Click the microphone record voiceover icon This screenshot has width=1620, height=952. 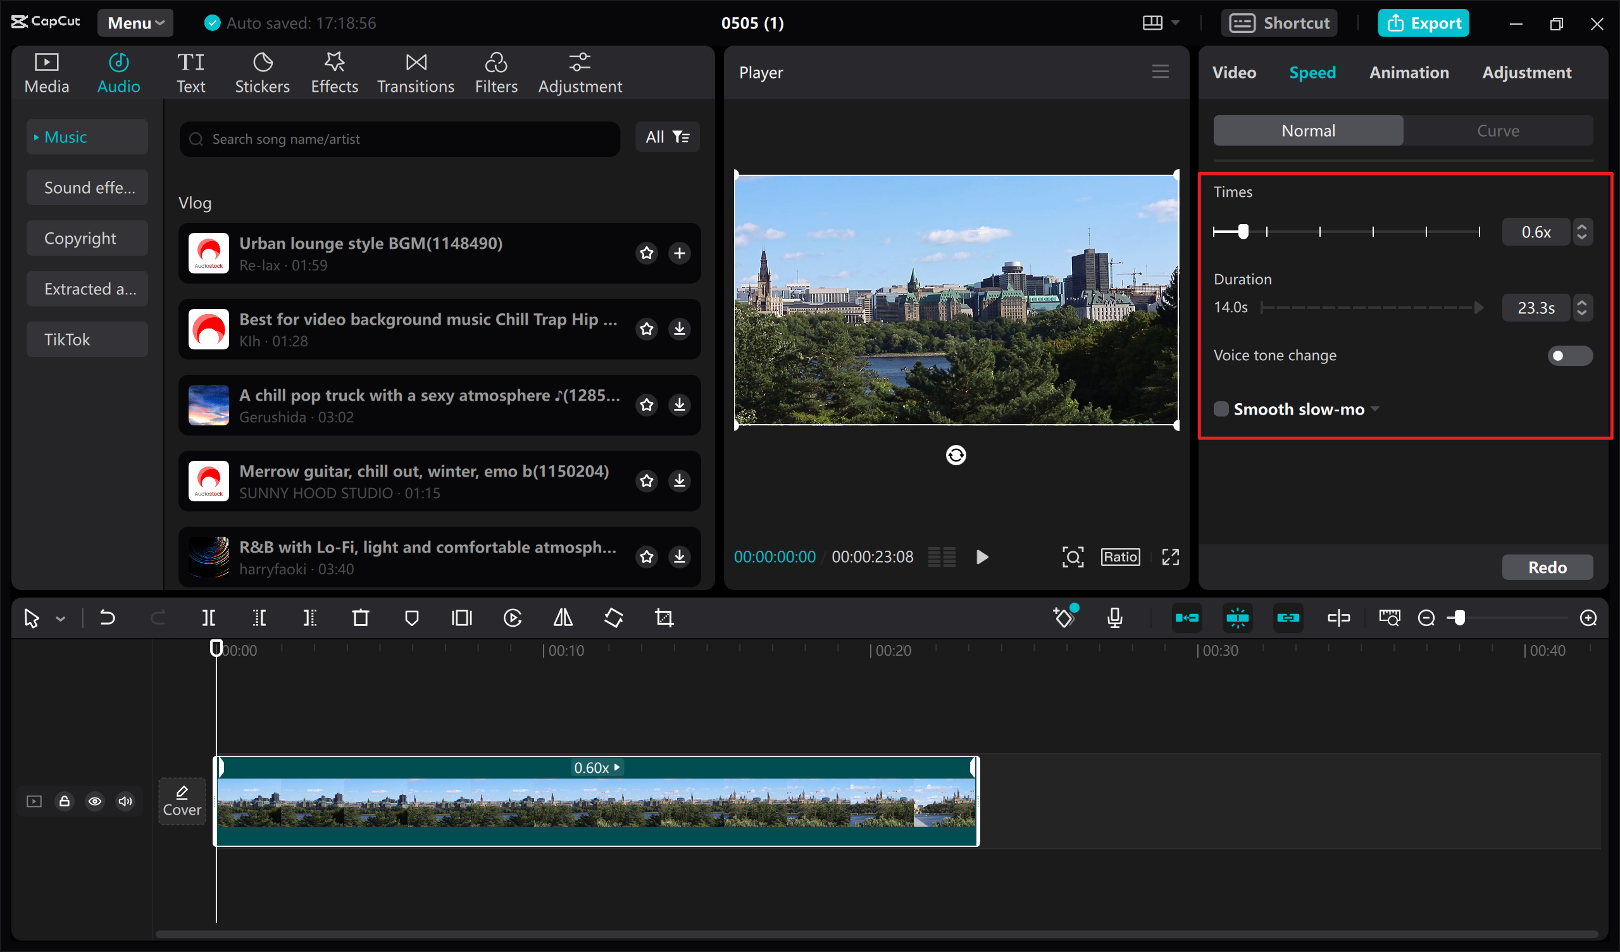pos(1116,618)
